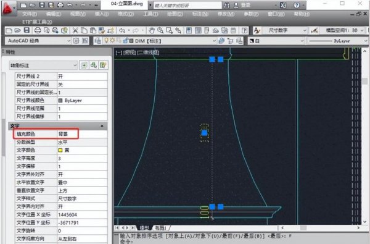Open the AutoCAD application menu button
The height and width of the screenshot is (244, 370).
point(9,9)
